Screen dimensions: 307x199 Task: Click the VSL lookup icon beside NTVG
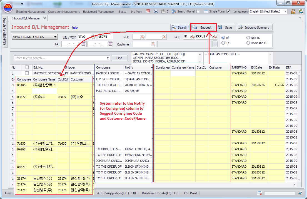(x=94, y=37)
